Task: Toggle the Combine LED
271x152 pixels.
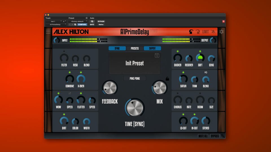Action: pyautogui.click(x=70, y=72)
